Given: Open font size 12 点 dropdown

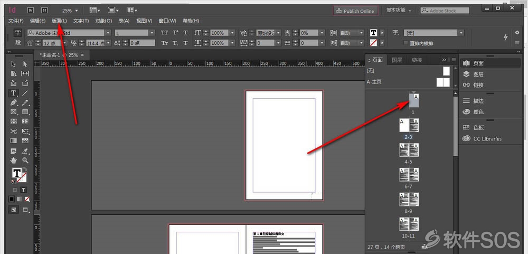Looking at the screenshot, I should [x=64, y=43].
